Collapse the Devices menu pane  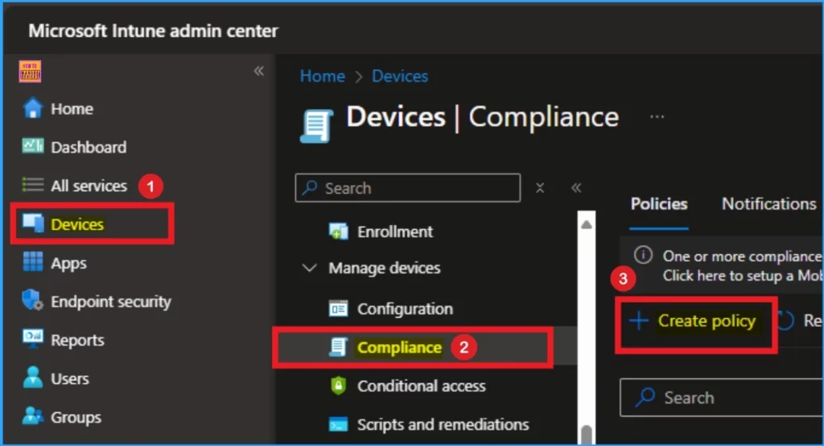[x=576, y=188]
